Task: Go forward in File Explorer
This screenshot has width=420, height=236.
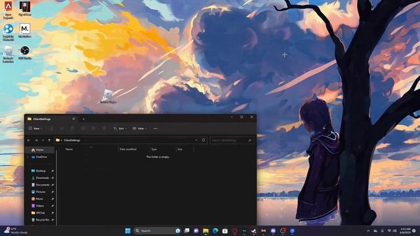Action: 36,140
